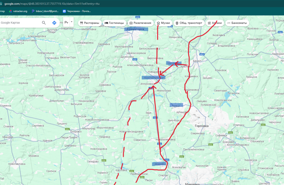The image size is (284, 185).
Task: Select the Гостиницы category chip
Action: coord(115,23)
